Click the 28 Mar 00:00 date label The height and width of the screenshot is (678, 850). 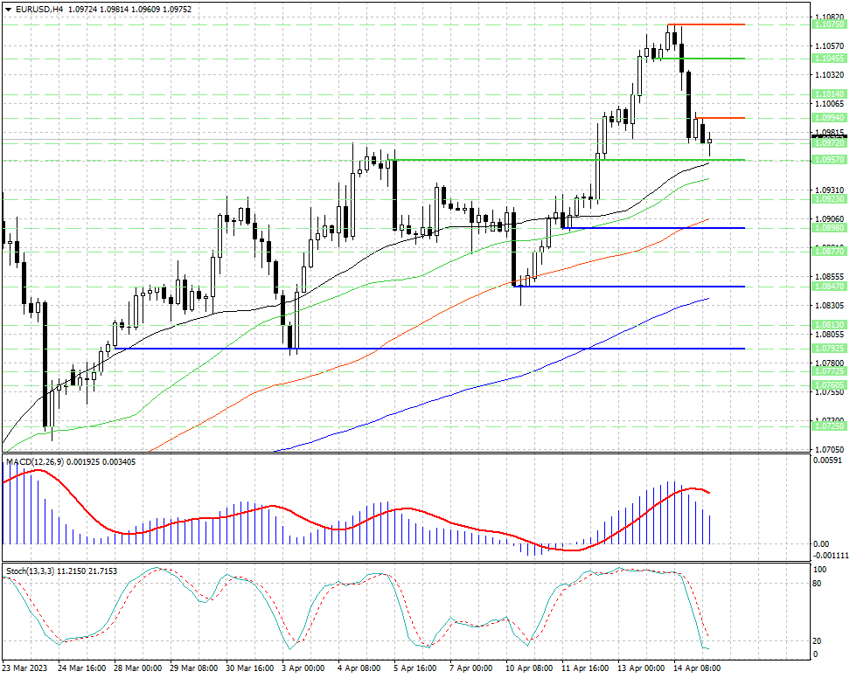coord(137,668)
